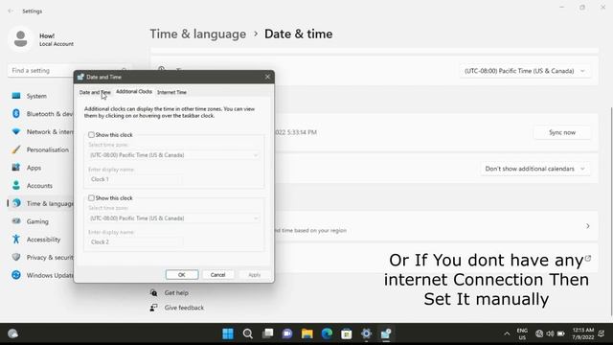Open Teams Chat icon on taskbar
Screen dimensions: 613x345
click(287, 333)
